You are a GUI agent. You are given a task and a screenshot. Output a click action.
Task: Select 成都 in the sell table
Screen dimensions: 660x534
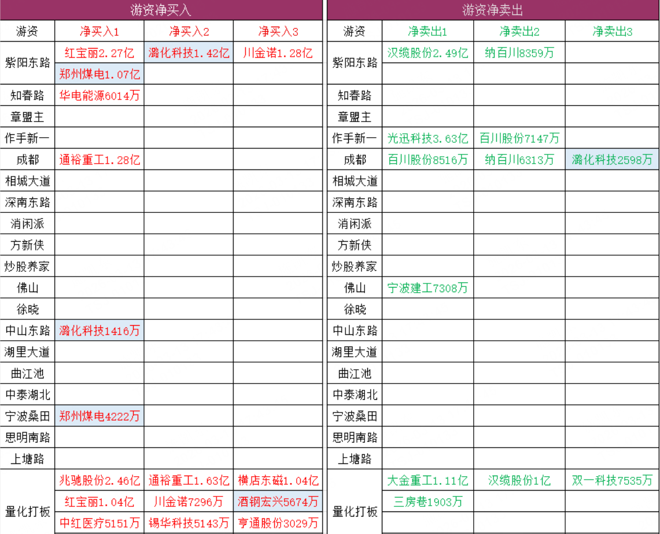point(355,160)
